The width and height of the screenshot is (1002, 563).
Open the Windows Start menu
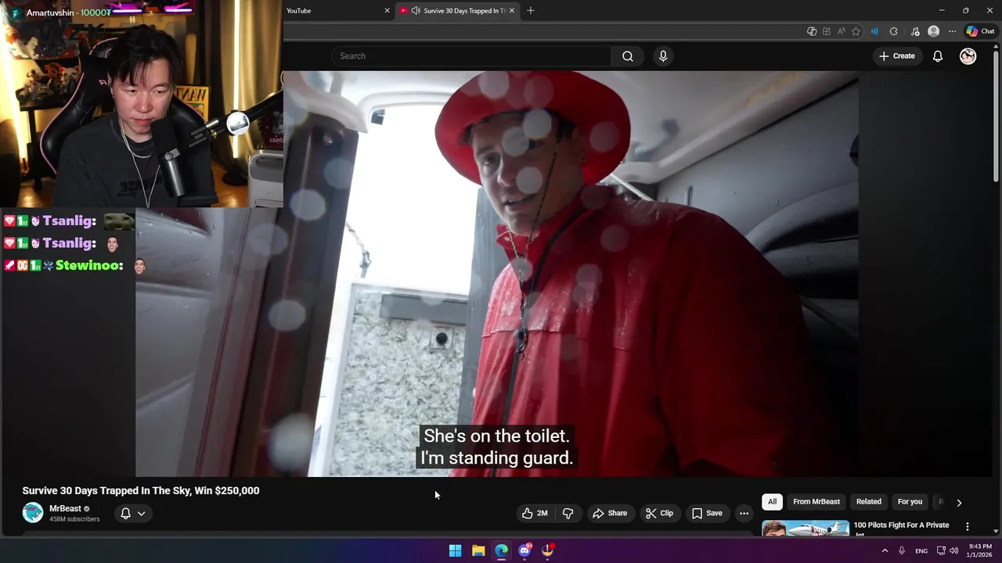pyautogui.click(x=455, y=550)
